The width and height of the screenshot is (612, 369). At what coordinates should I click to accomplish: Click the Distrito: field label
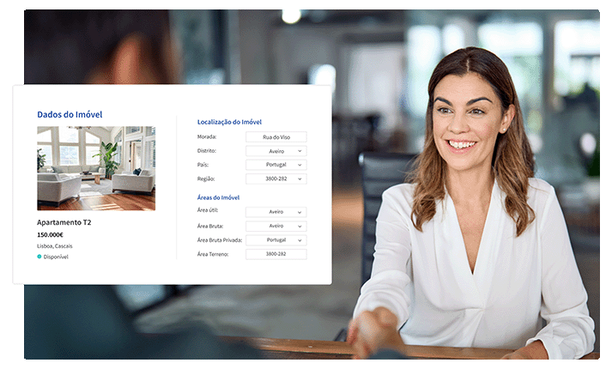pos(207,151)
